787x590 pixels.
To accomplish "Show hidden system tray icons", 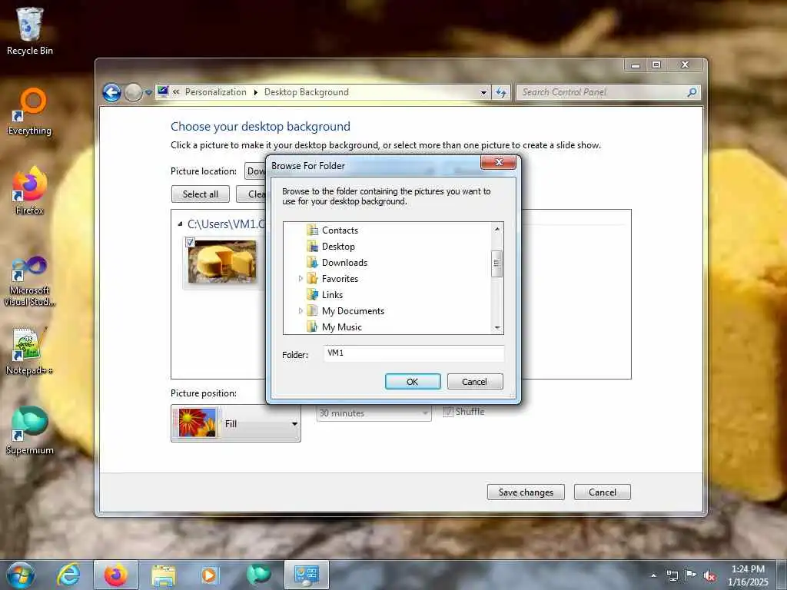I will coord(653,575).
